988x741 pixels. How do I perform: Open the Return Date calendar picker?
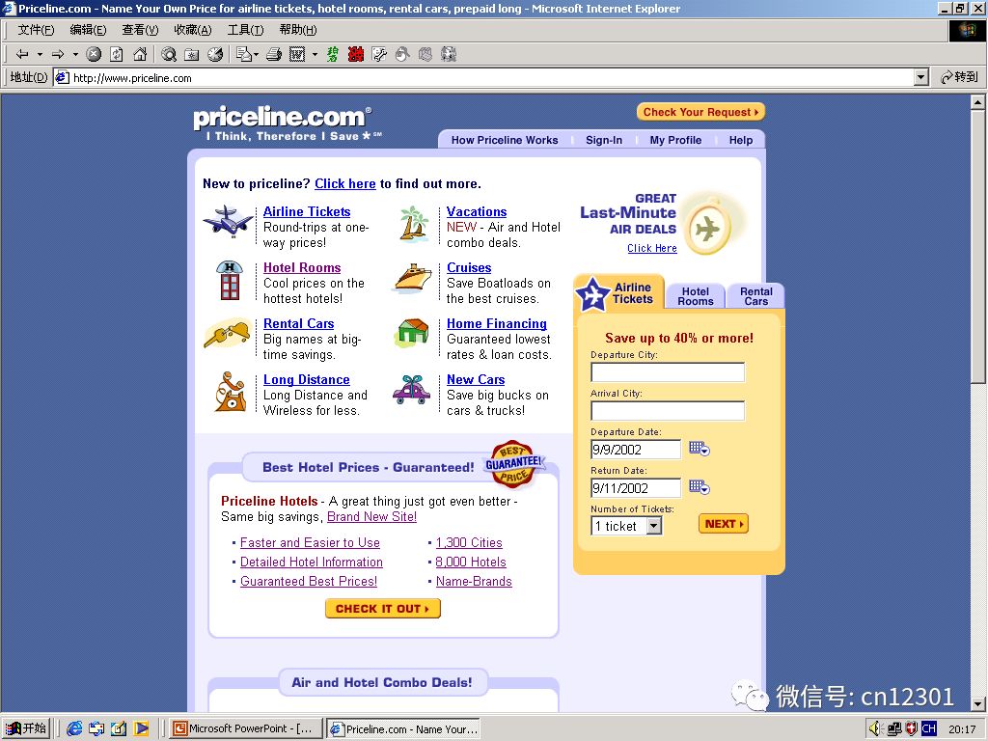tap(699, 487)
